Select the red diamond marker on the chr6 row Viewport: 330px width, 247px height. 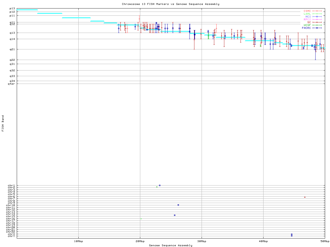(305, 197)
